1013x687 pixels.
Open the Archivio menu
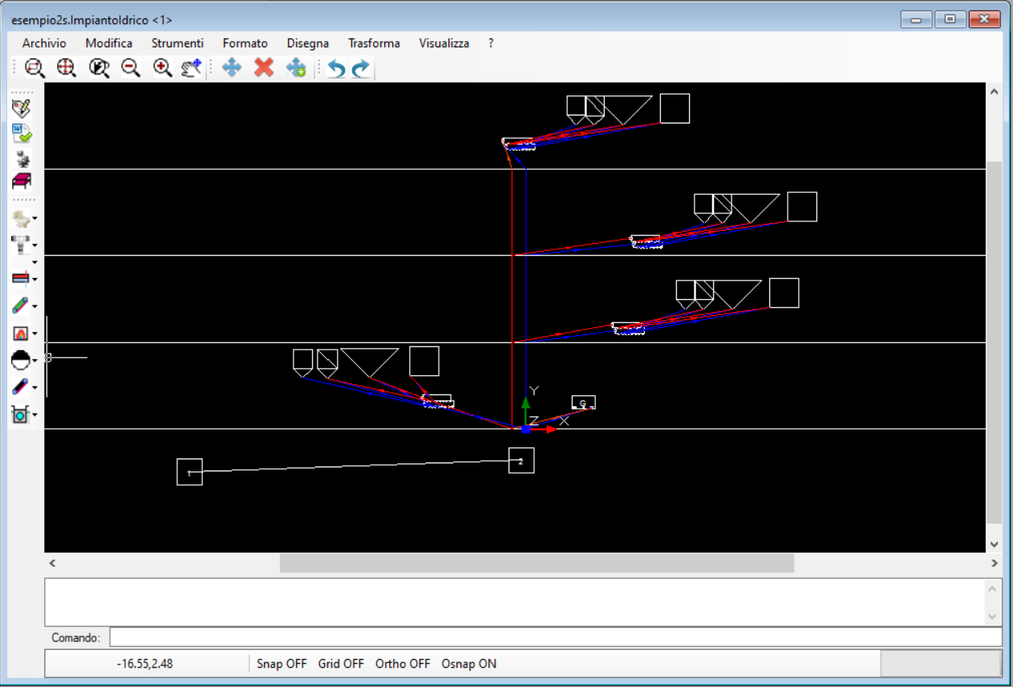44,43
